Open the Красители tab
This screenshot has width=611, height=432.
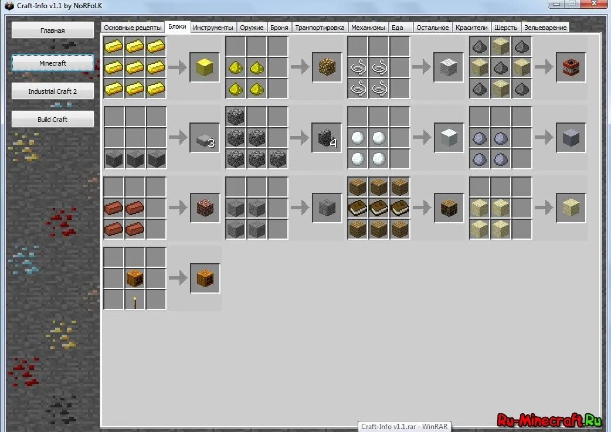[471, 28]
